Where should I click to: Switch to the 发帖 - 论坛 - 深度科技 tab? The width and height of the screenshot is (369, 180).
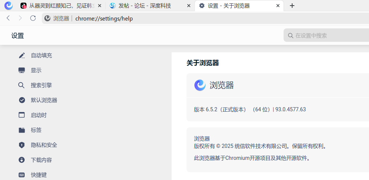point(150,6)
